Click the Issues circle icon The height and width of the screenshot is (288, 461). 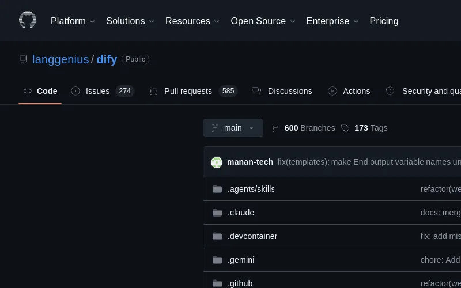[x=75, y=91]
